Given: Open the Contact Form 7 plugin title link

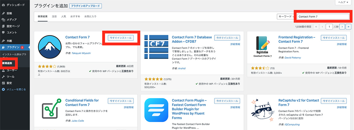Looking at the screenshot, I should tap(78, 37).
